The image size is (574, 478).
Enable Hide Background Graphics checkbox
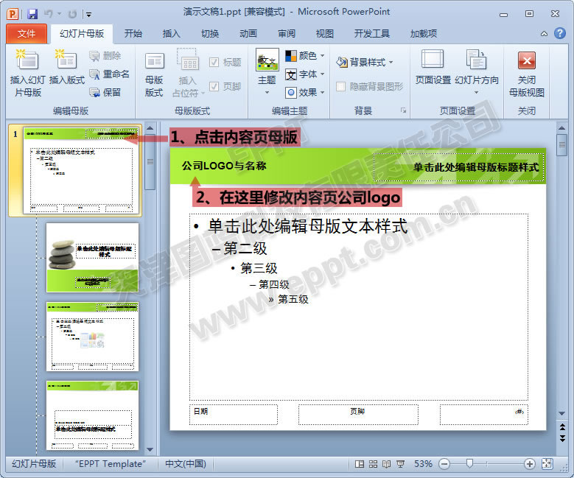pyautogui.click(x=340, y=86)
